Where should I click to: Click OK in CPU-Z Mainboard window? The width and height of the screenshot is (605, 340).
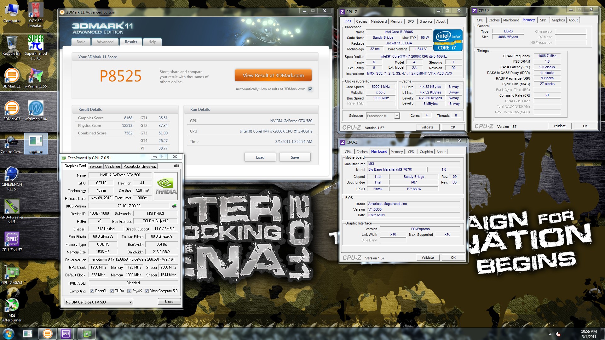[x=453, y=258]
